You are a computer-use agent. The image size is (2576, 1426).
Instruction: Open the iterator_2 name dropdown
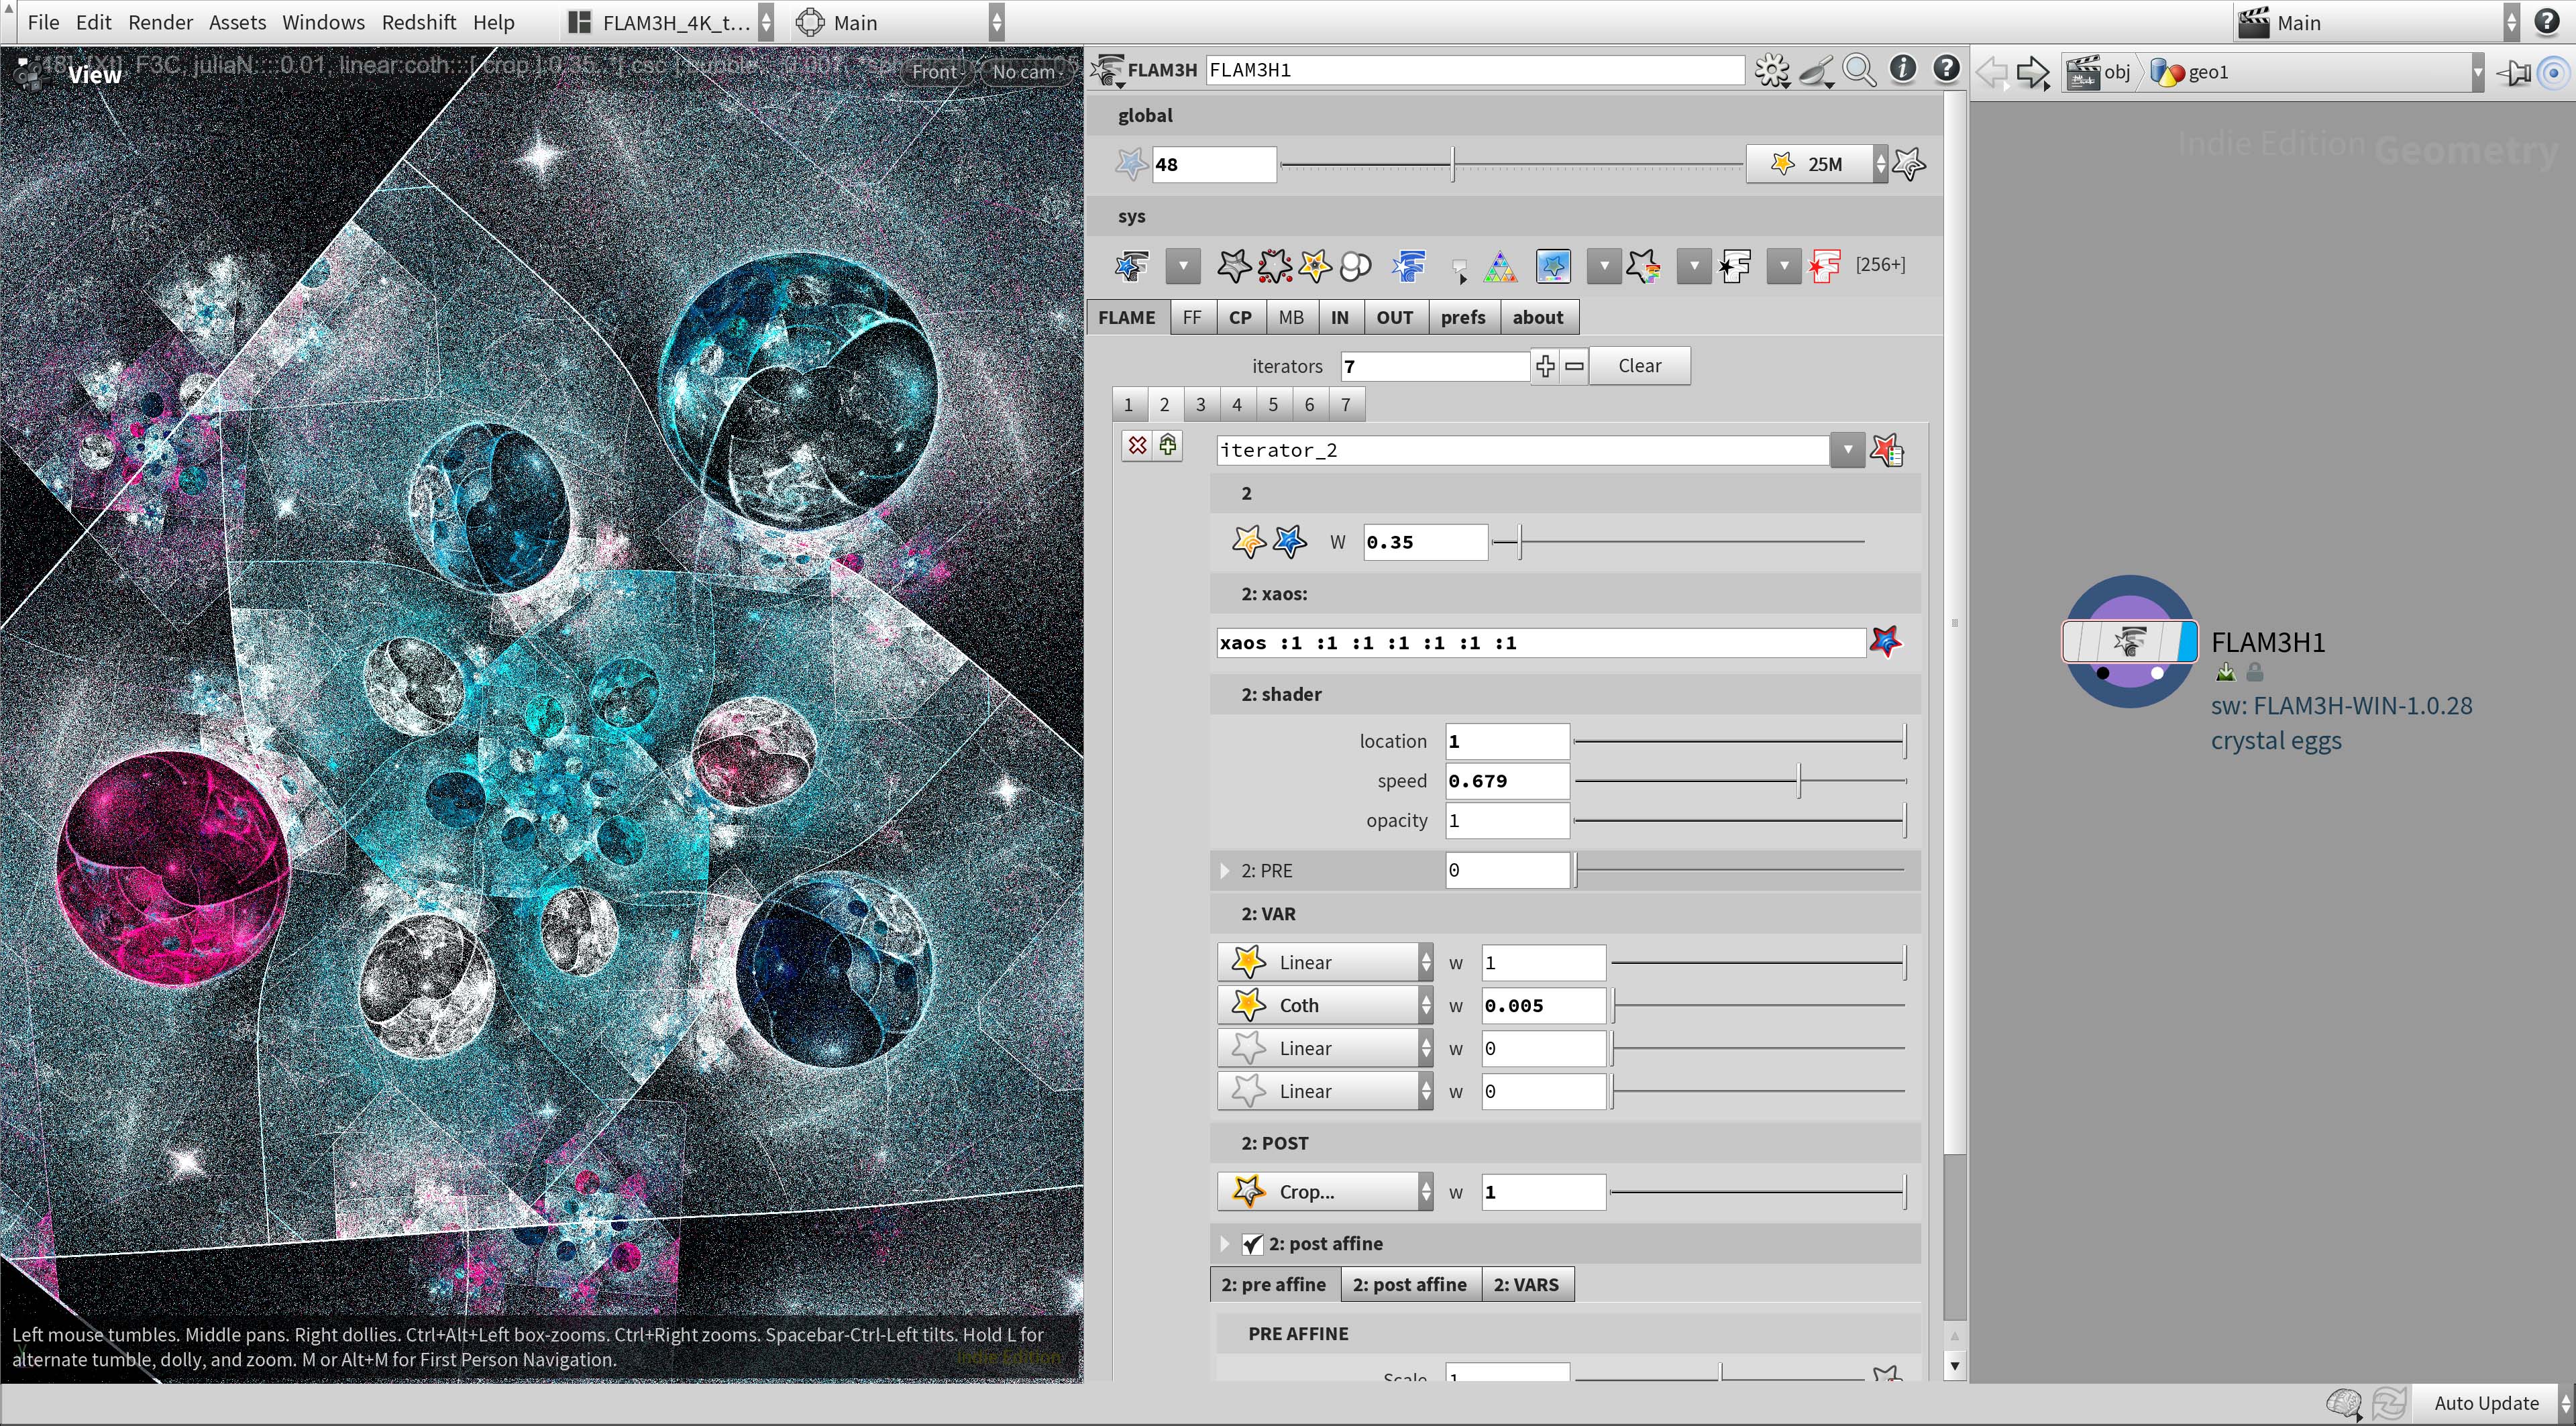pyautogui.click(x=1847, y=450)
